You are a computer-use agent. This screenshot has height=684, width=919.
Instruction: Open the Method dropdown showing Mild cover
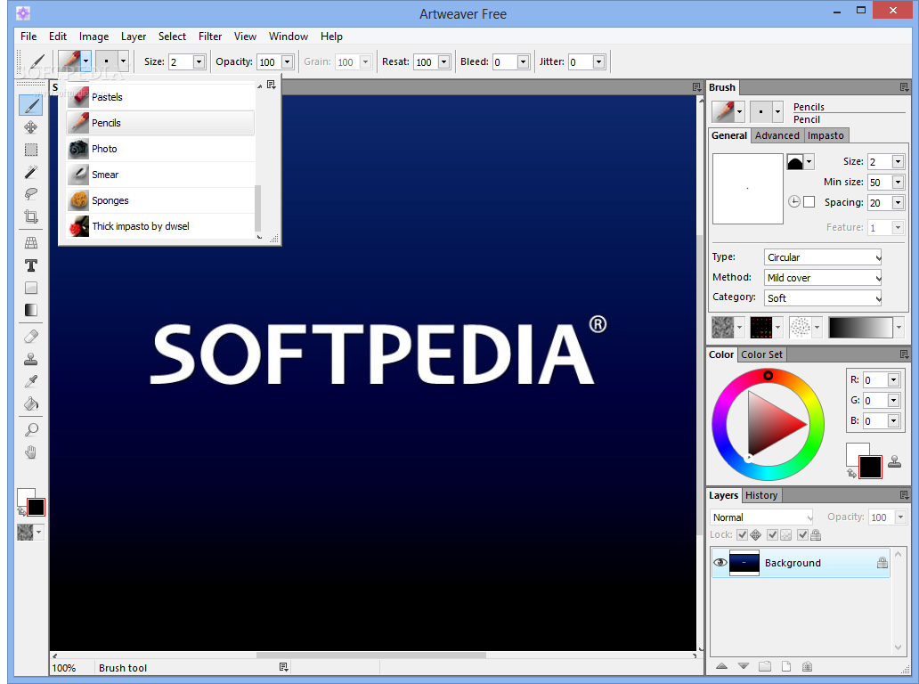pos(822,278)
